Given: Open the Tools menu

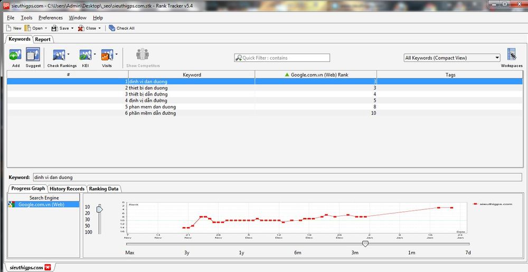Looking at the screenshot, I should click(x=26, y=18).
